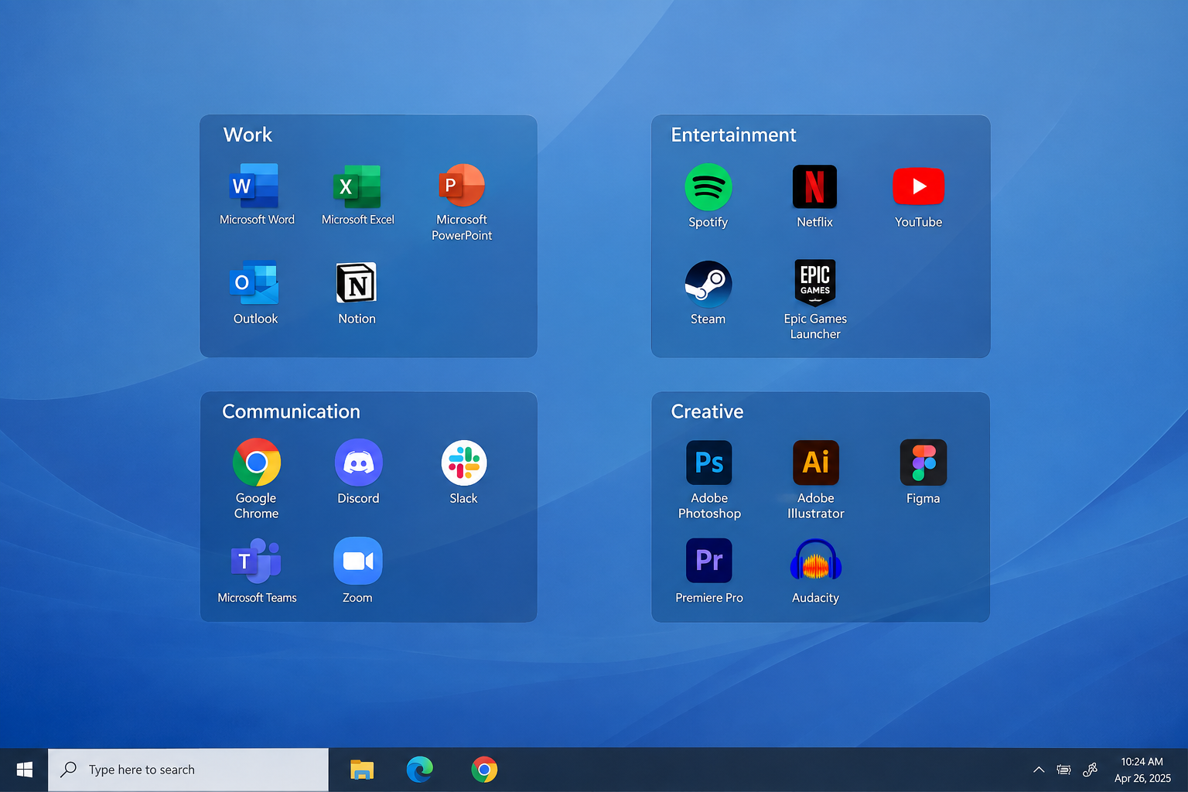Open the Microsoft PowerPoint icon
Viewport: 1188px width, 792px height.
[461, 186]
